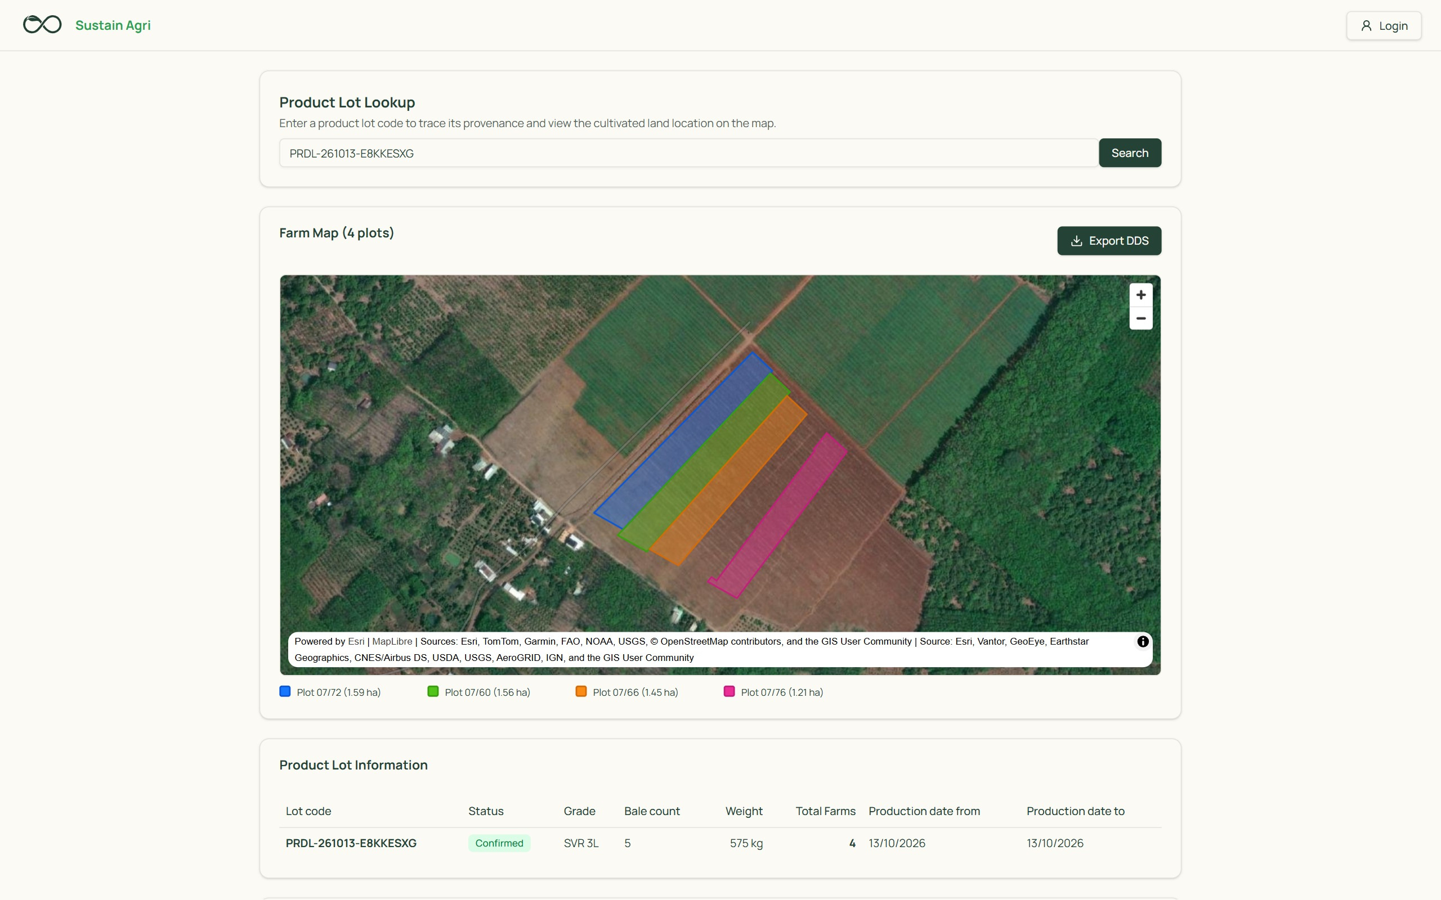Click the orange Plot 07/66 legend swatch
Image resolution: width=1441 pixels, height=900 pixels.
click(x=581, y=692)
